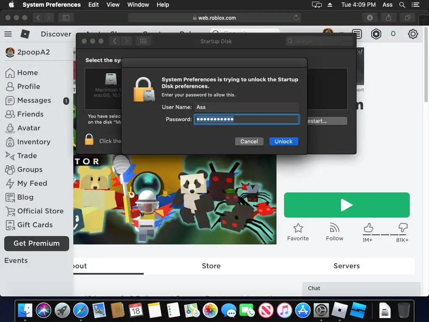Open Safari downloads icon
The width and height of the screenshot is (429, 322).
370,18
